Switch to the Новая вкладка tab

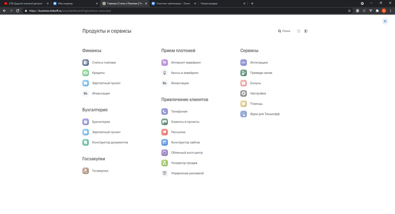click(222, 3)
